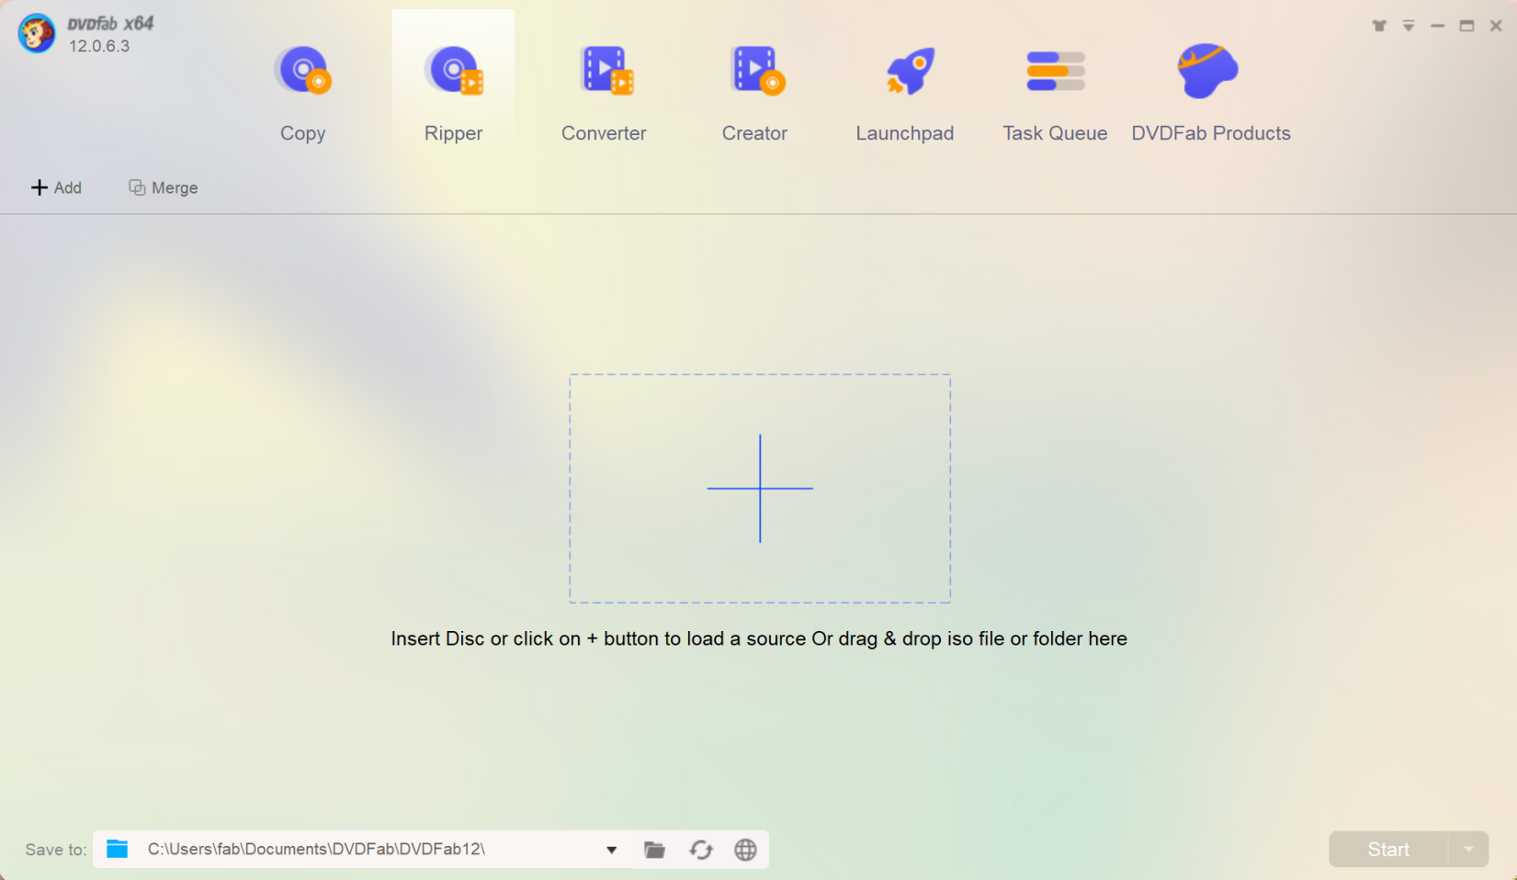
Task: Click the Merge button
Action: coord(163,187)
